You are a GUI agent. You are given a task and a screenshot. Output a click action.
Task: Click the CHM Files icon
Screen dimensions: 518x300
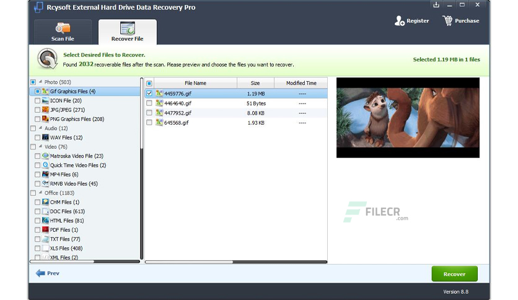pos(45,202)
